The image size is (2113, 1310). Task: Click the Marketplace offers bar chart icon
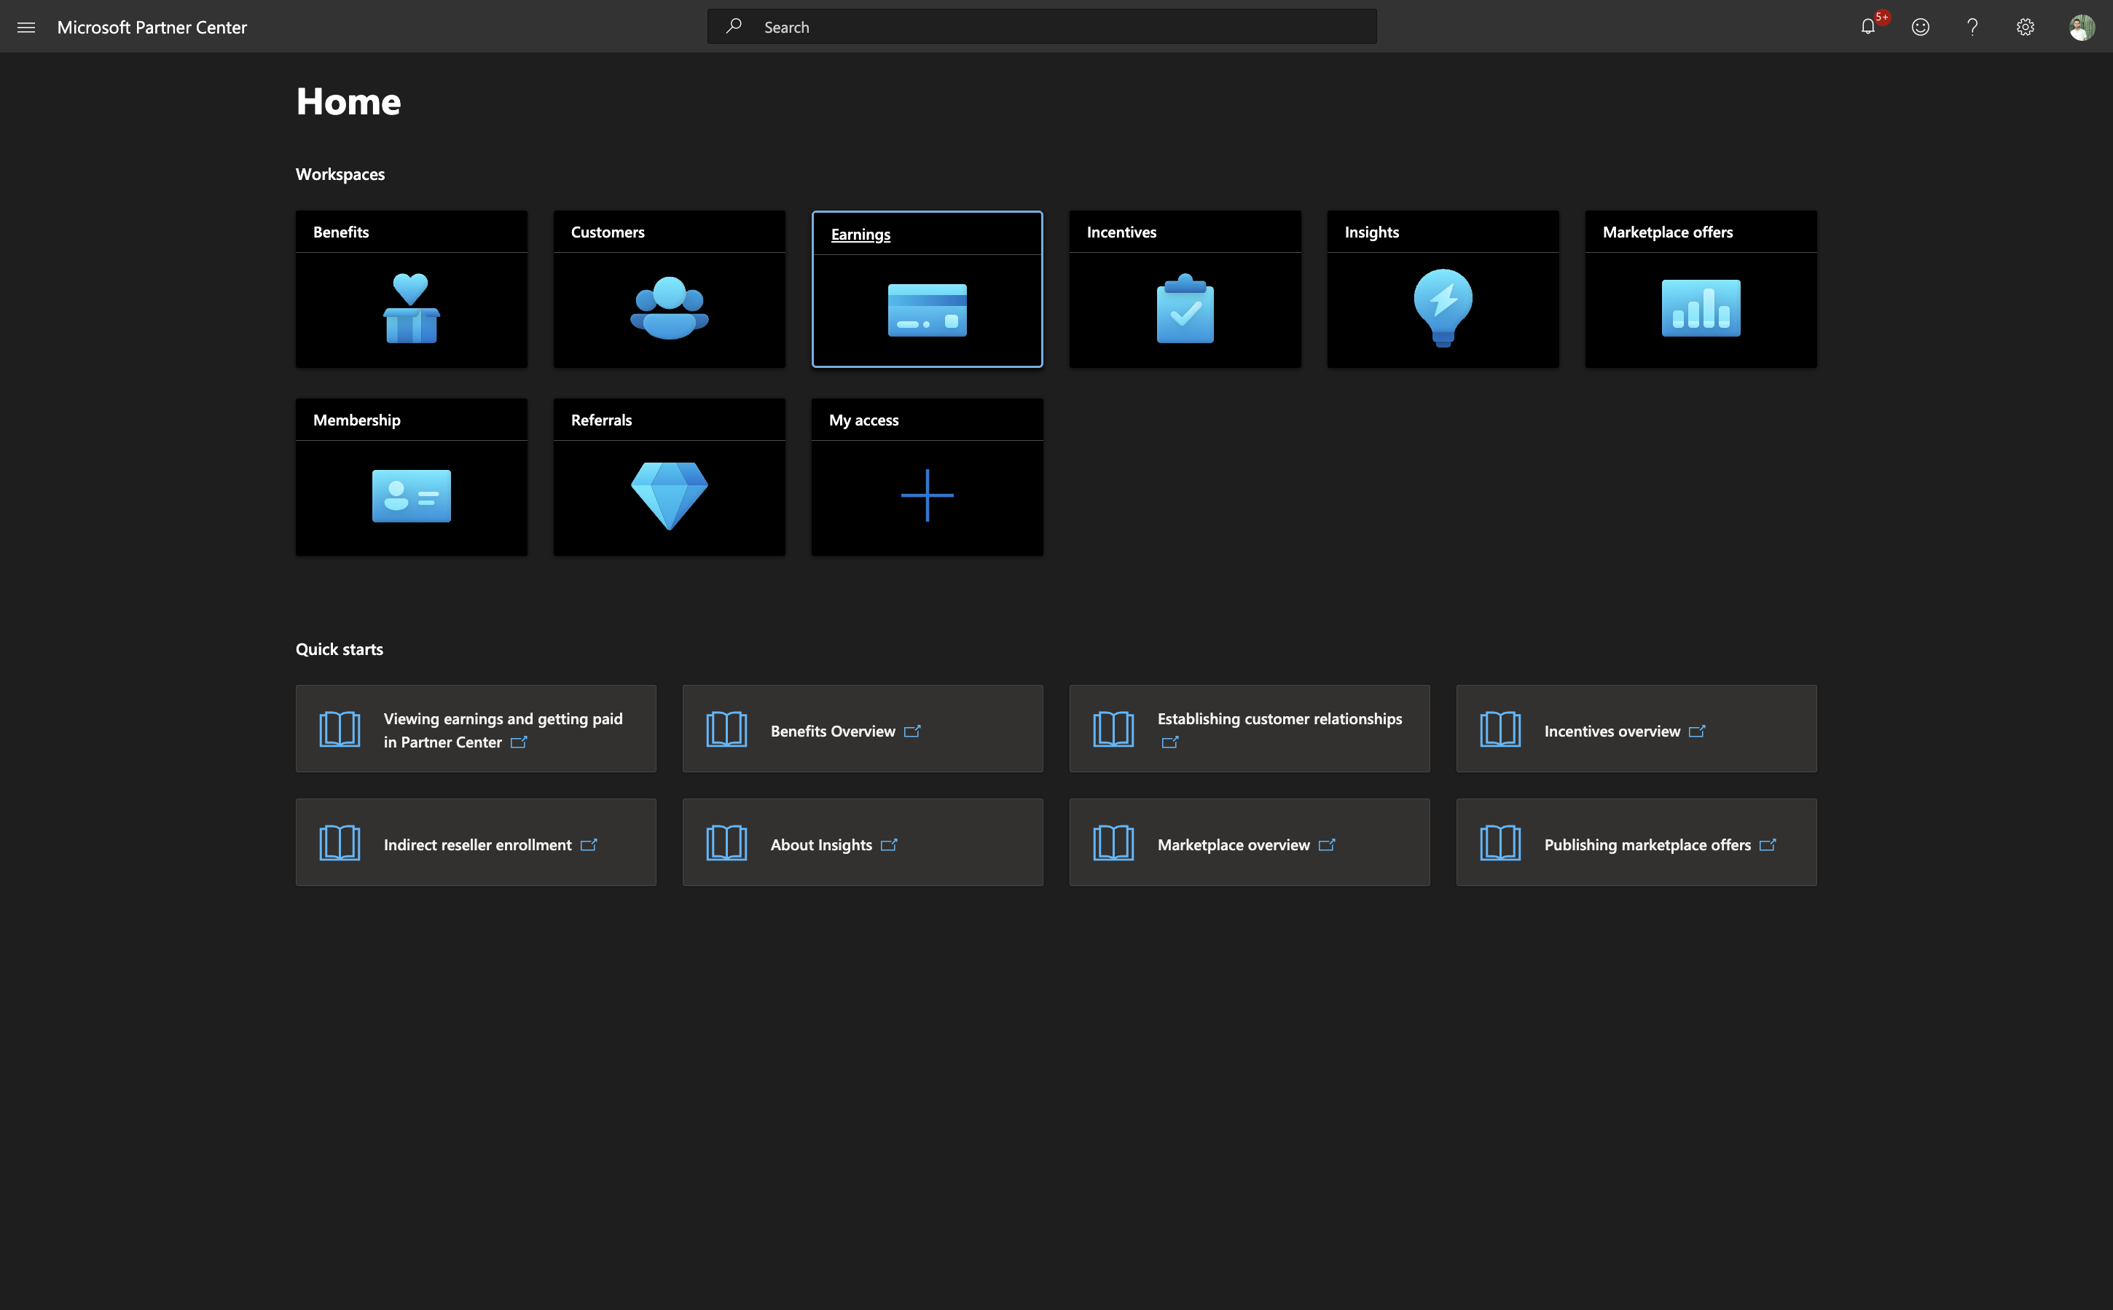tap(1701, 308)
